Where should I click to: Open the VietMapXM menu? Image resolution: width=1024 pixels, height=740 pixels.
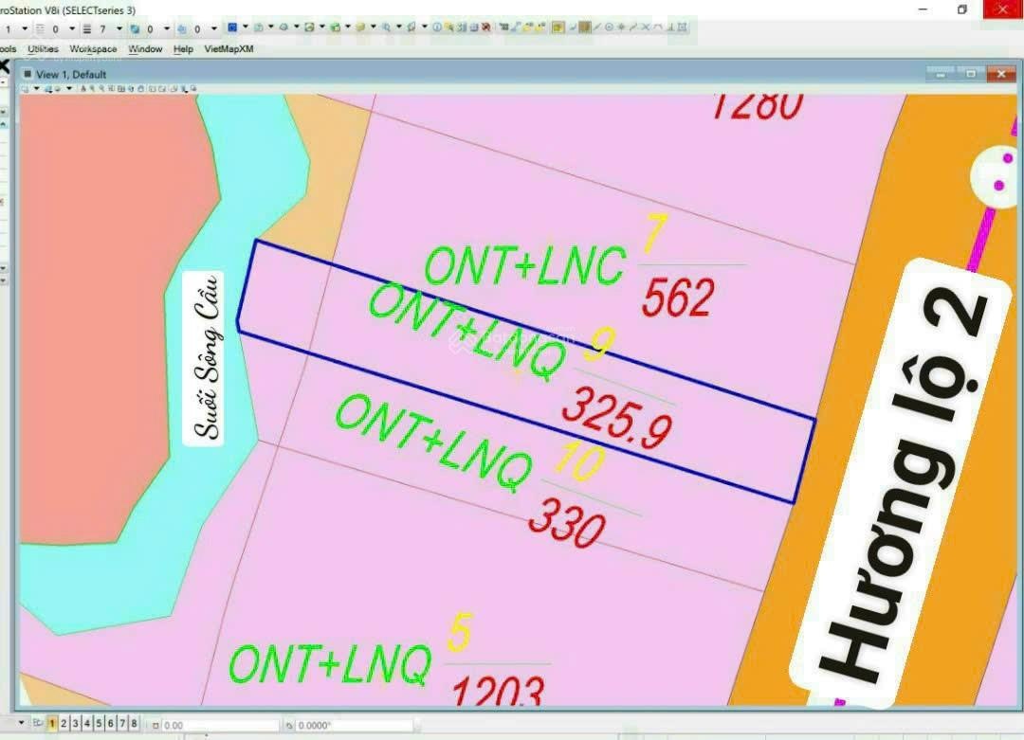click(x=229, y=49)
